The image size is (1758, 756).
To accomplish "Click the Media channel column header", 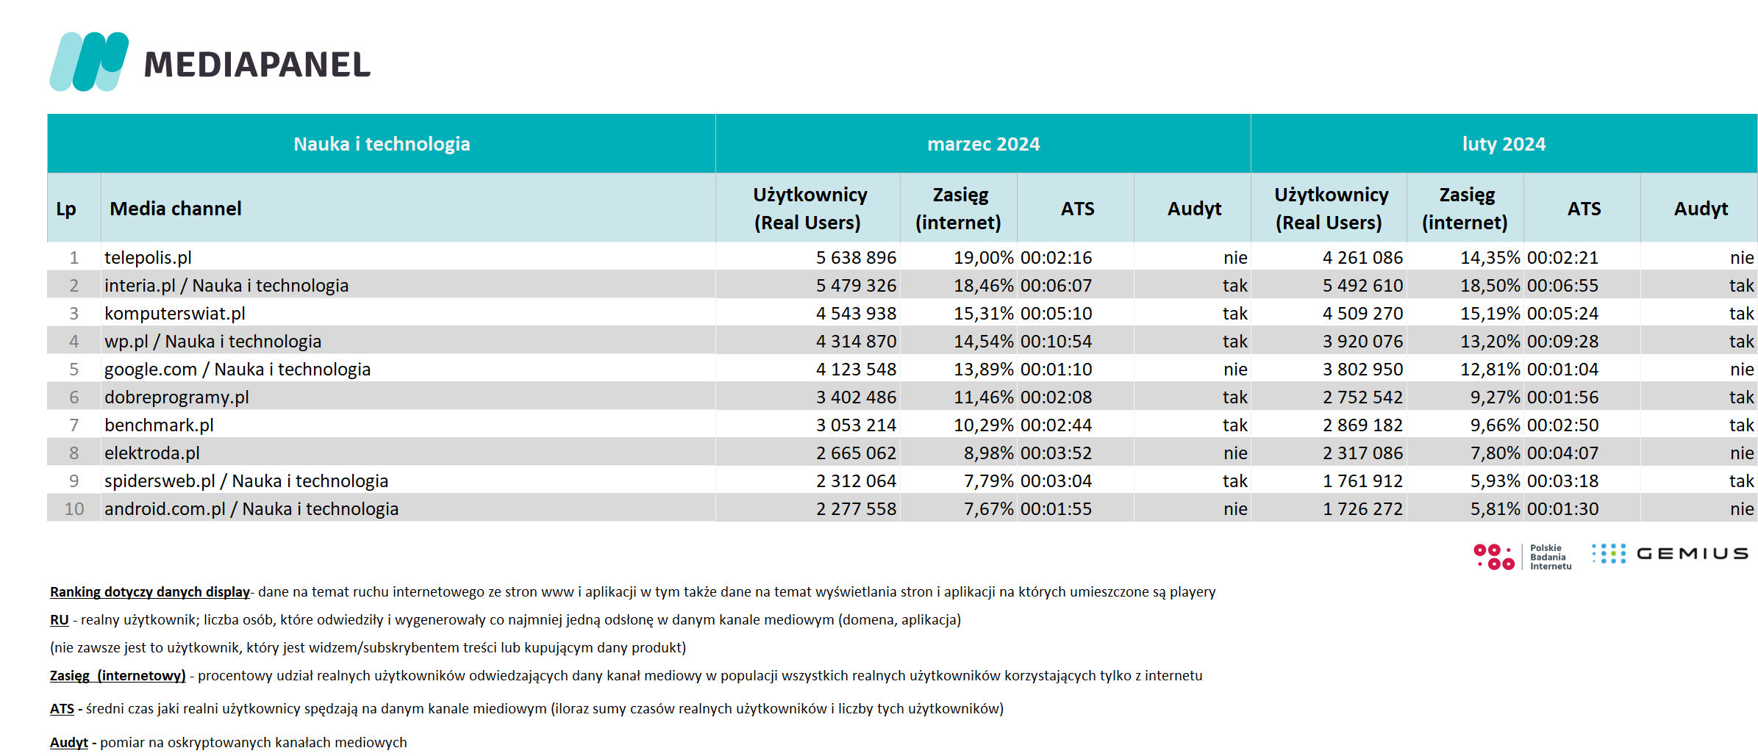I will [176, 209].
